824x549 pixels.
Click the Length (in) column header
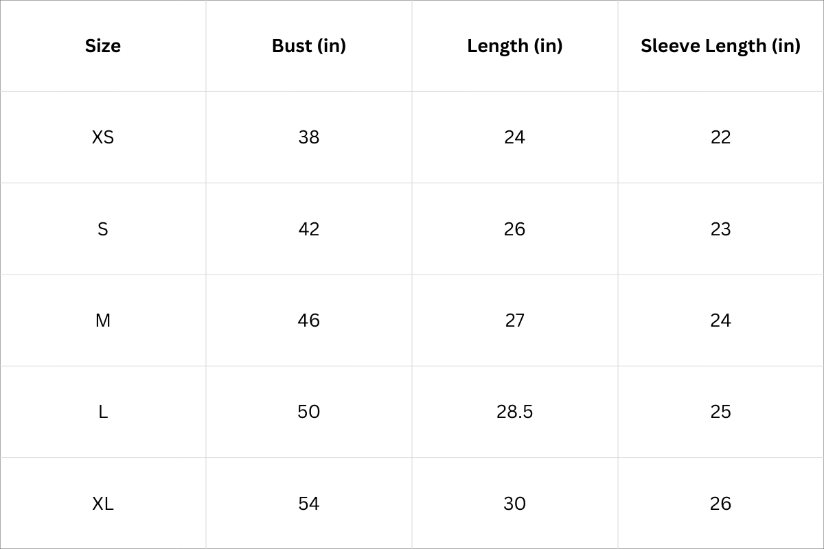pos(514,46)
